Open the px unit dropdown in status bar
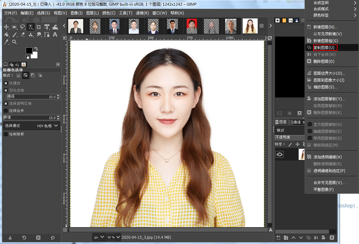This screenshot has height=244, width=359. pyautogui.click(x=99, y=237)
